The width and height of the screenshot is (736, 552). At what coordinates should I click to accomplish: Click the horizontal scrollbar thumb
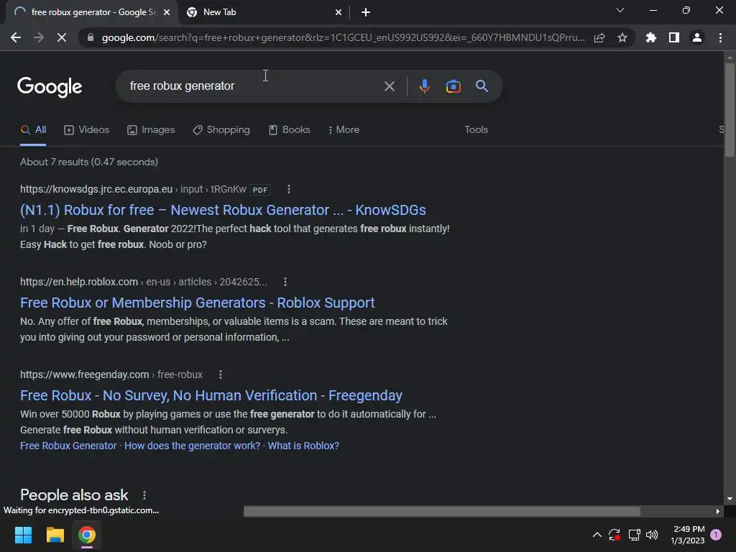click(x=442, y=511)
